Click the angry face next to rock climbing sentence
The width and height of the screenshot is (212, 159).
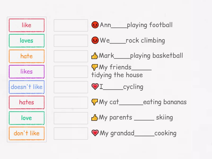(x=95, y=40)
